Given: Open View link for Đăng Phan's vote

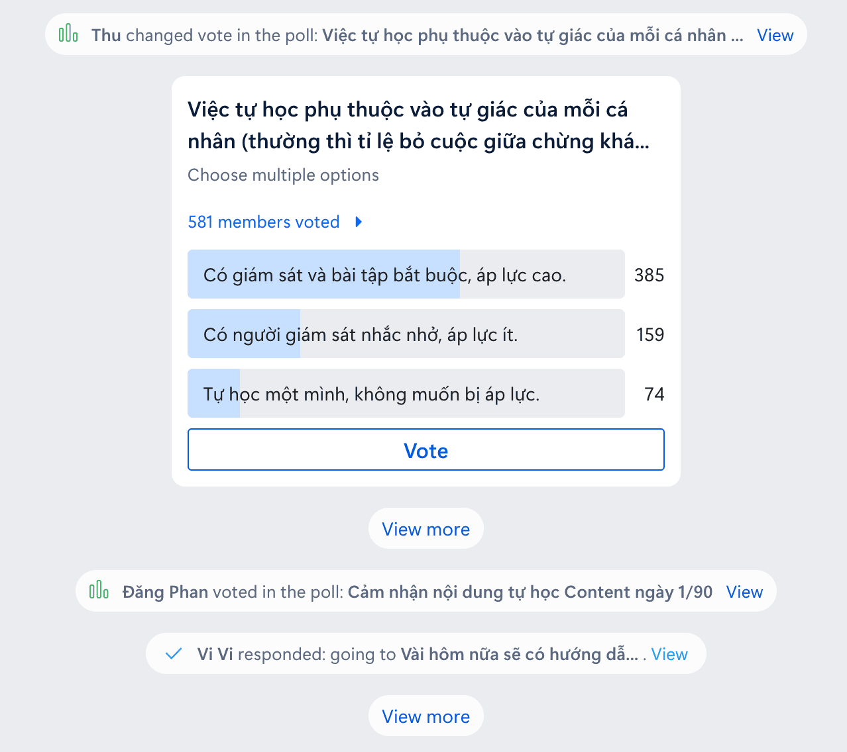Looking at the screenshot, I should (744, 592).
